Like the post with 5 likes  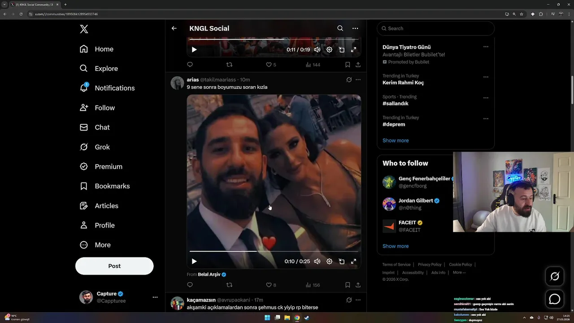click(271, 65)
